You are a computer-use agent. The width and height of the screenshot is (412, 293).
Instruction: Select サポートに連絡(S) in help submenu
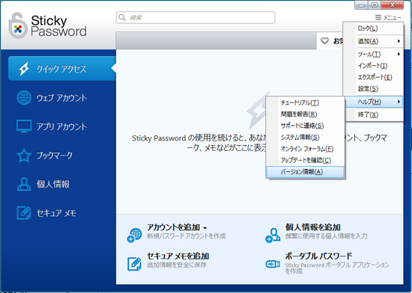[305, 126]
